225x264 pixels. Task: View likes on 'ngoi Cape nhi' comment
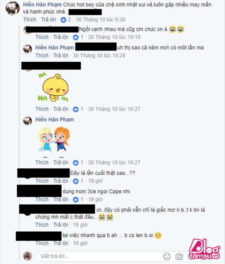pyautogui.click(x=76, y=199)
